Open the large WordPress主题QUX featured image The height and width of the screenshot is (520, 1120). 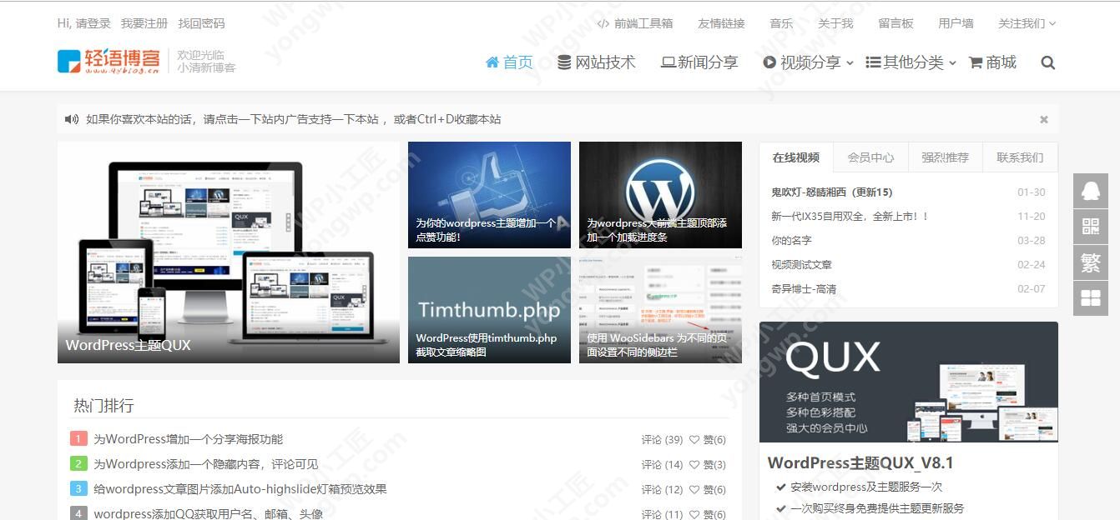(x=228, y=252)
